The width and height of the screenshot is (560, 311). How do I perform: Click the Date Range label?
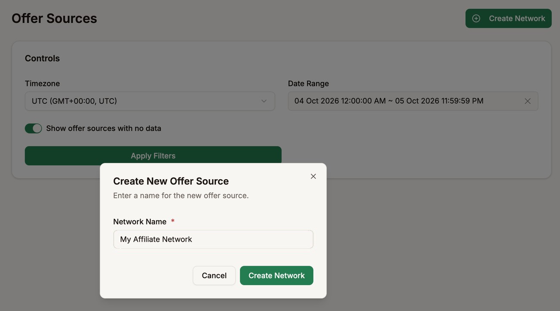pos(308,84)
